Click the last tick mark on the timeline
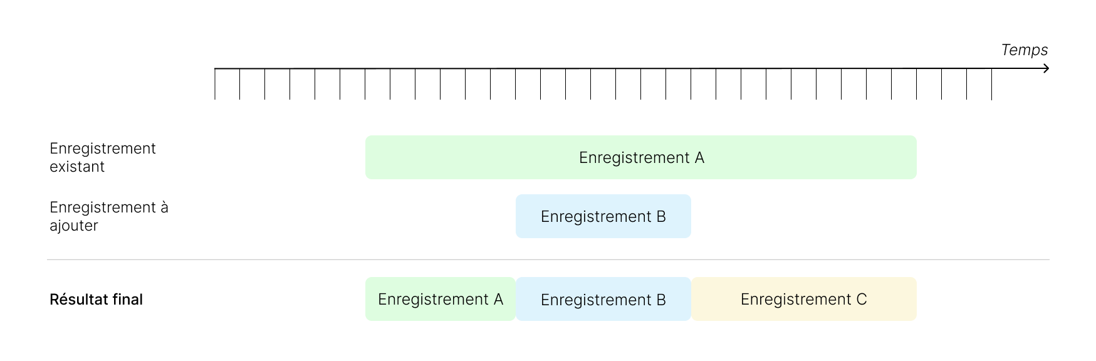Image resolution: width=1096 pixels, height=361 pixels. (992, 84)
